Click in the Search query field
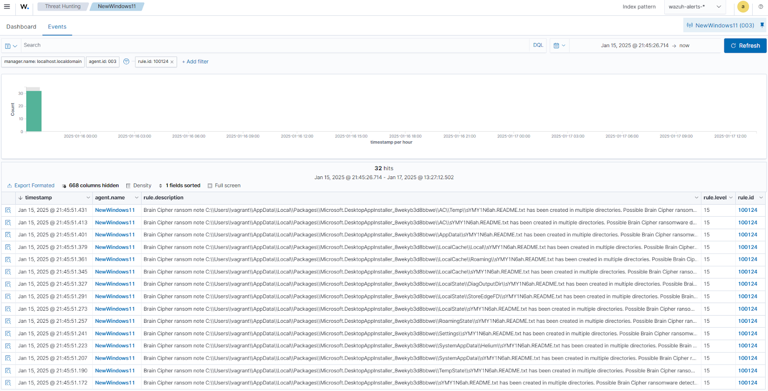Screen dimensions: 768x391 click(x=275, y=45)
